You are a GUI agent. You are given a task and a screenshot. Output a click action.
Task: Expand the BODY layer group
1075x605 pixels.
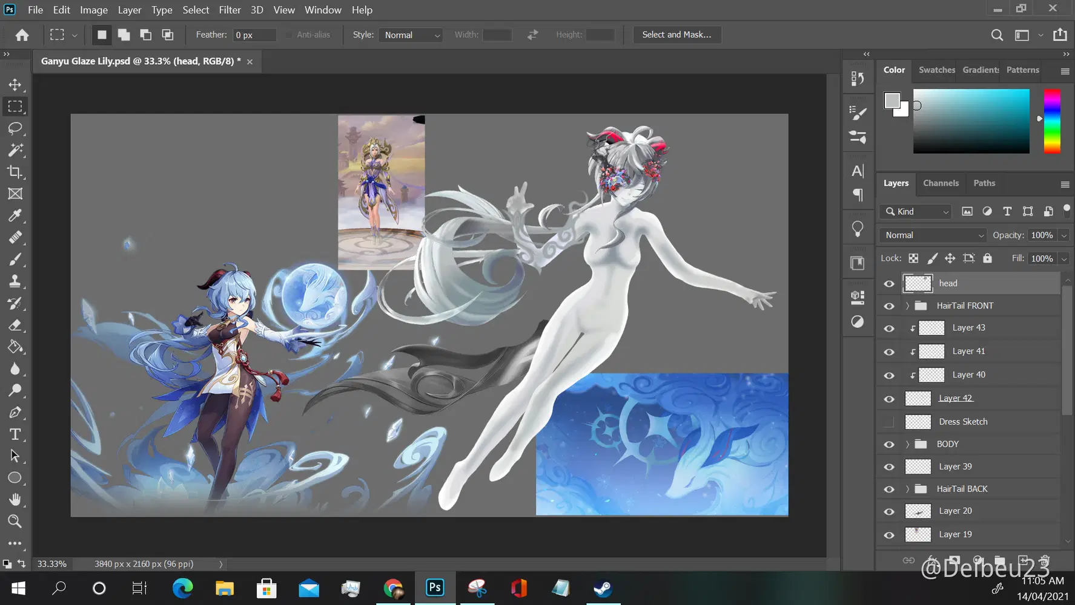coord(907,444)
